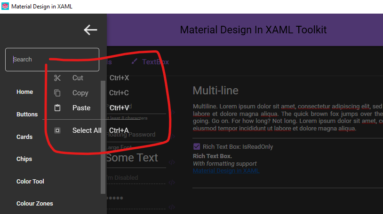Open Cards page in navigation drawer
The height and width of the screenshot is (214, 383).
24,137
